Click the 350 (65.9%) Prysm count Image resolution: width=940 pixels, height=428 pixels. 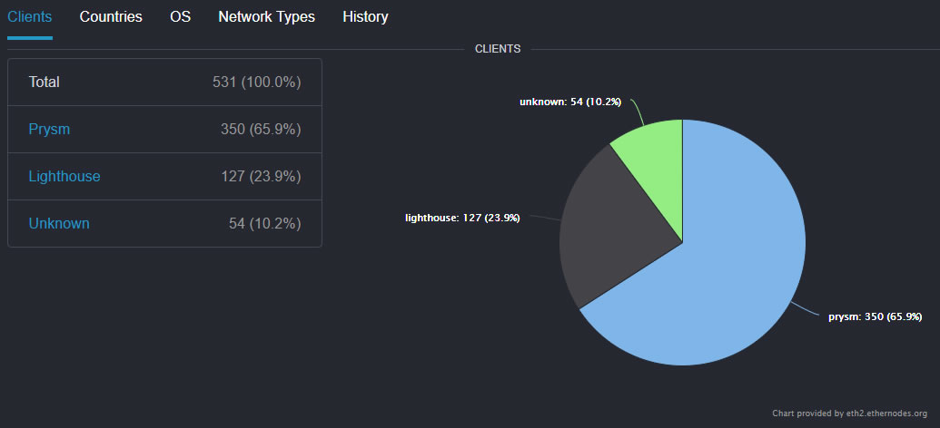coord(261,130)
